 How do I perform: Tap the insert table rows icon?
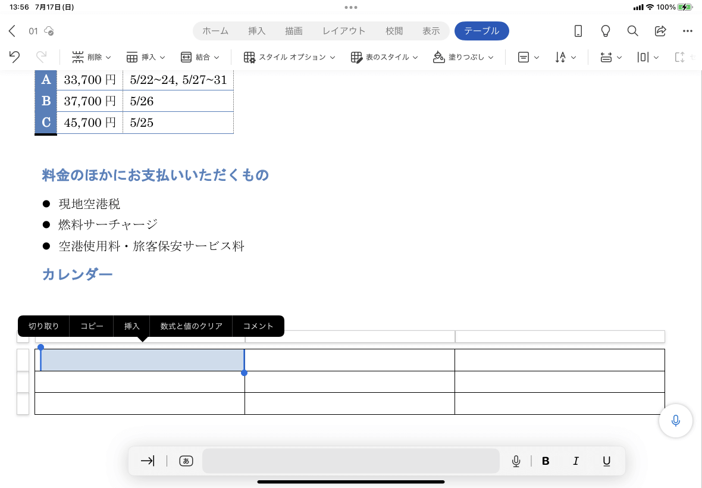(131, 57)
